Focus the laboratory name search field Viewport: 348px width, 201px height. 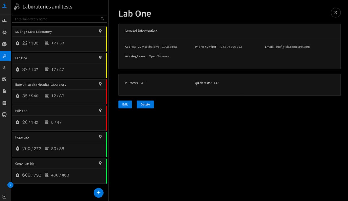click(59, 19)
